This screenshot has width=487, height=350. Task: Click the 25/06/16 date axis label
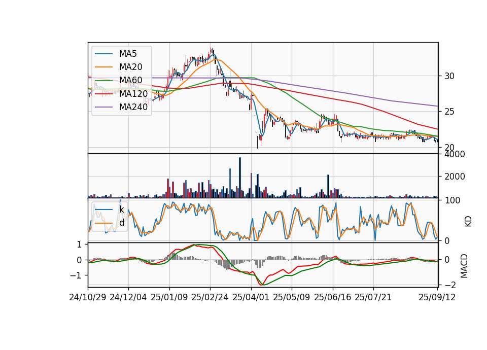(332, 297)
